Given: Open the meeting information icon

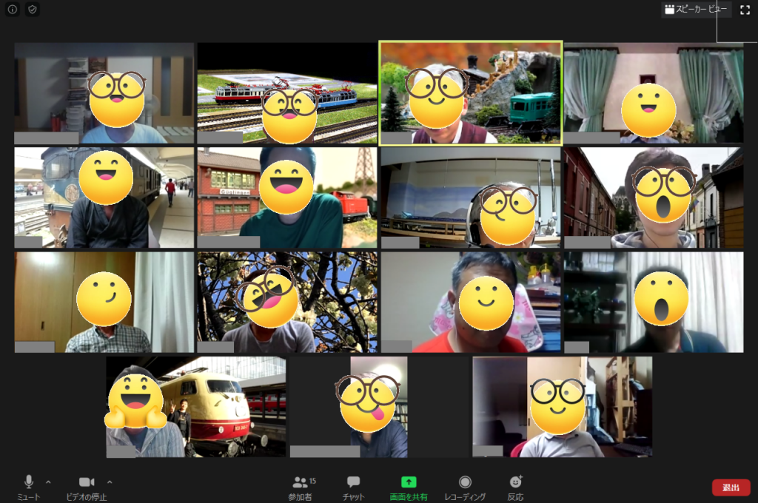Looking at the screenshot, I should point(13,10).
